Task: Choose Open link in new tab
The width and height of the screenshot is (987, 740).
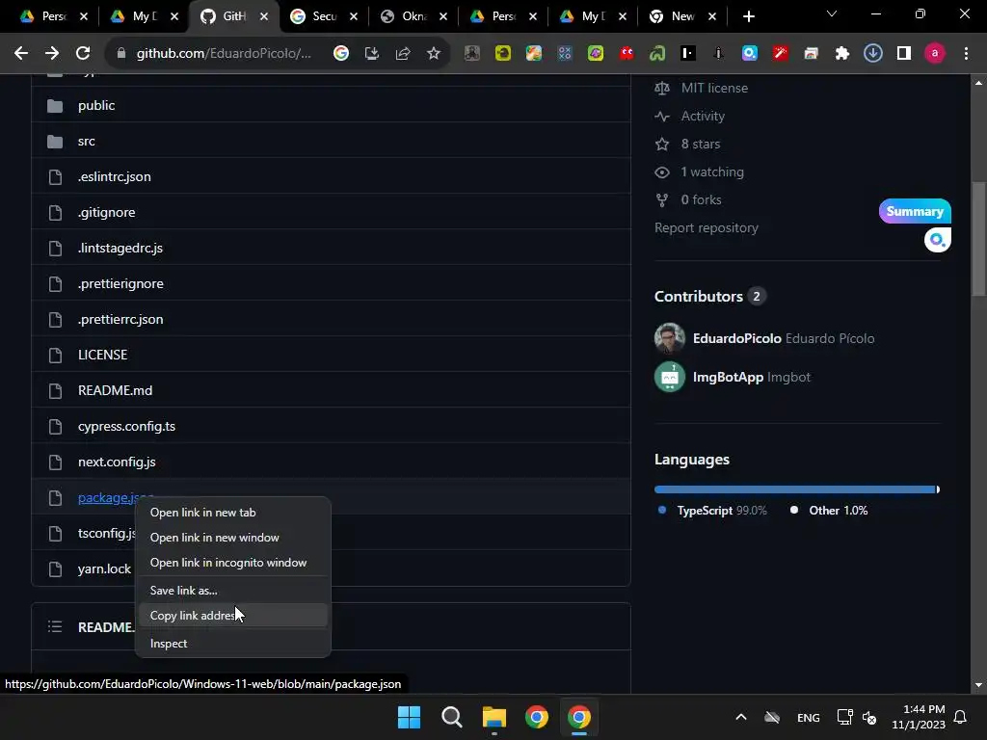Action: click(233, 513)
